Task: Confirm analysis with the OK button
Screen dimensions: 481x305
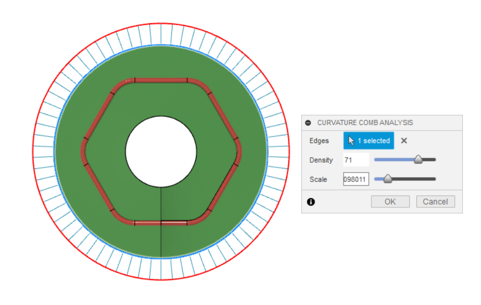Action: pyautogui.click(x=390, y=202)
